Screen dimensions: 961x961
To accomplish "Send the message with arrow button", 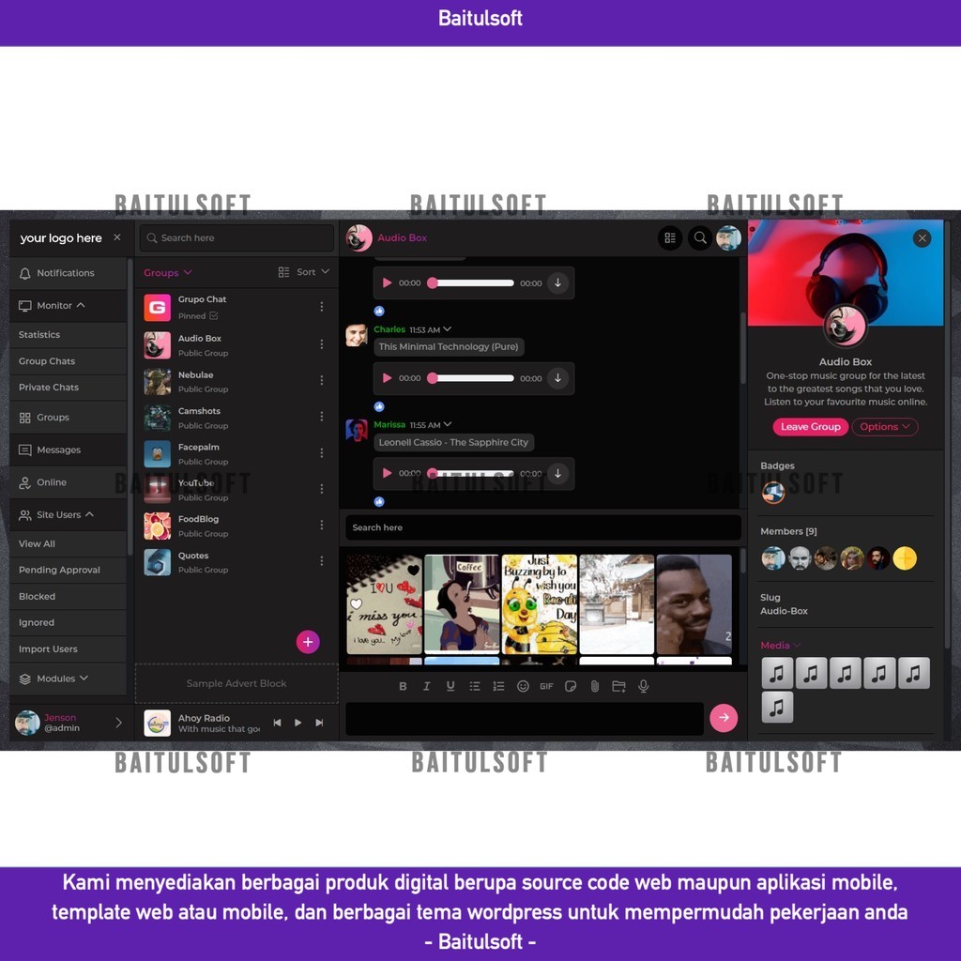I will 724,718.
